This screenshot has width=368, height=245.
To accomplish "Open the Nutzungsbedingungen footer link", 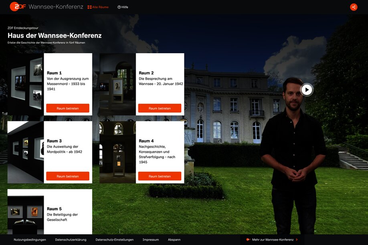I will (x=30, y=240).
